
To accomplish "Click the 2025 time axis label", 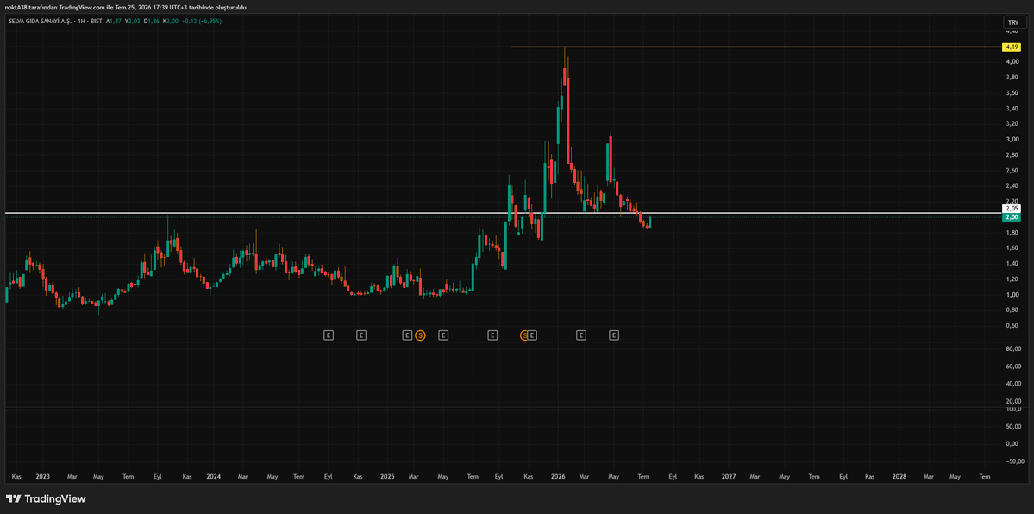I will tap(387, 476).
